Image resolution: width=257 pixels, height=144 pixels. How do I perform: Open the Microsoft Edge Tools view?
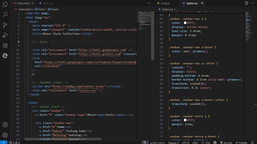click(5, 56)
